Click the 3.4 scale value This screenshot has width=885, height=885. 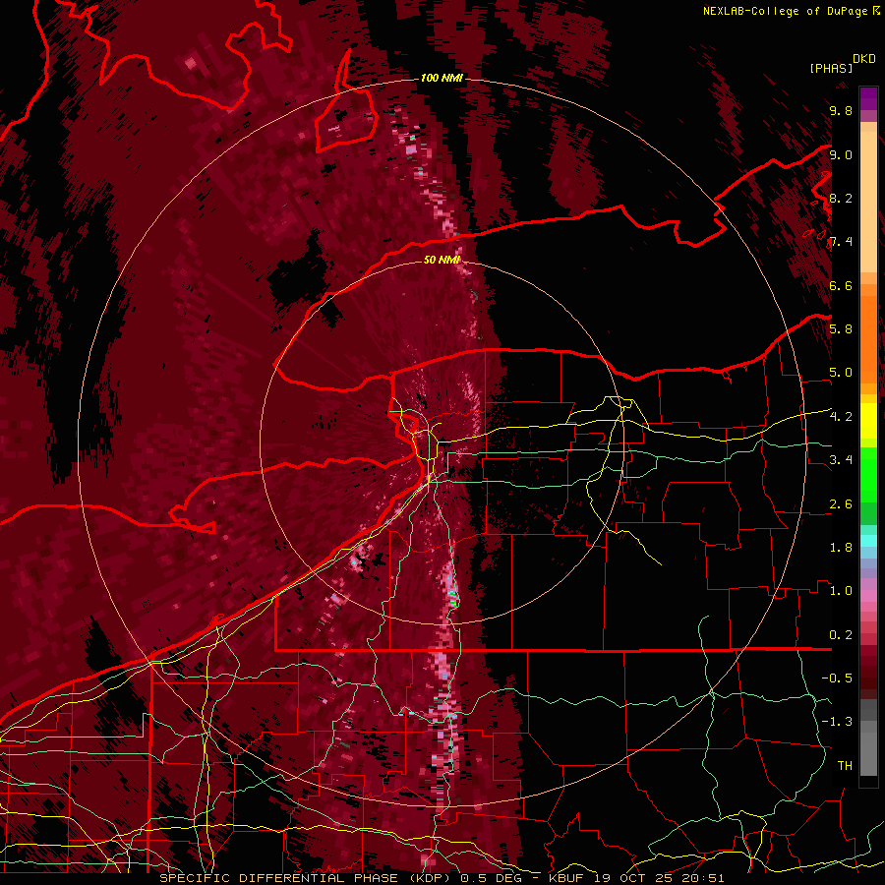tap(841, 460)
